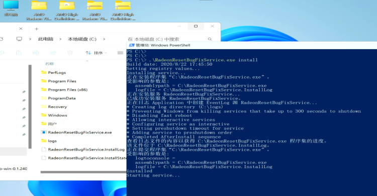Select the 此电脑 desktop icon
This screenshot has height=196, width=377.
(x=11, y=9)
